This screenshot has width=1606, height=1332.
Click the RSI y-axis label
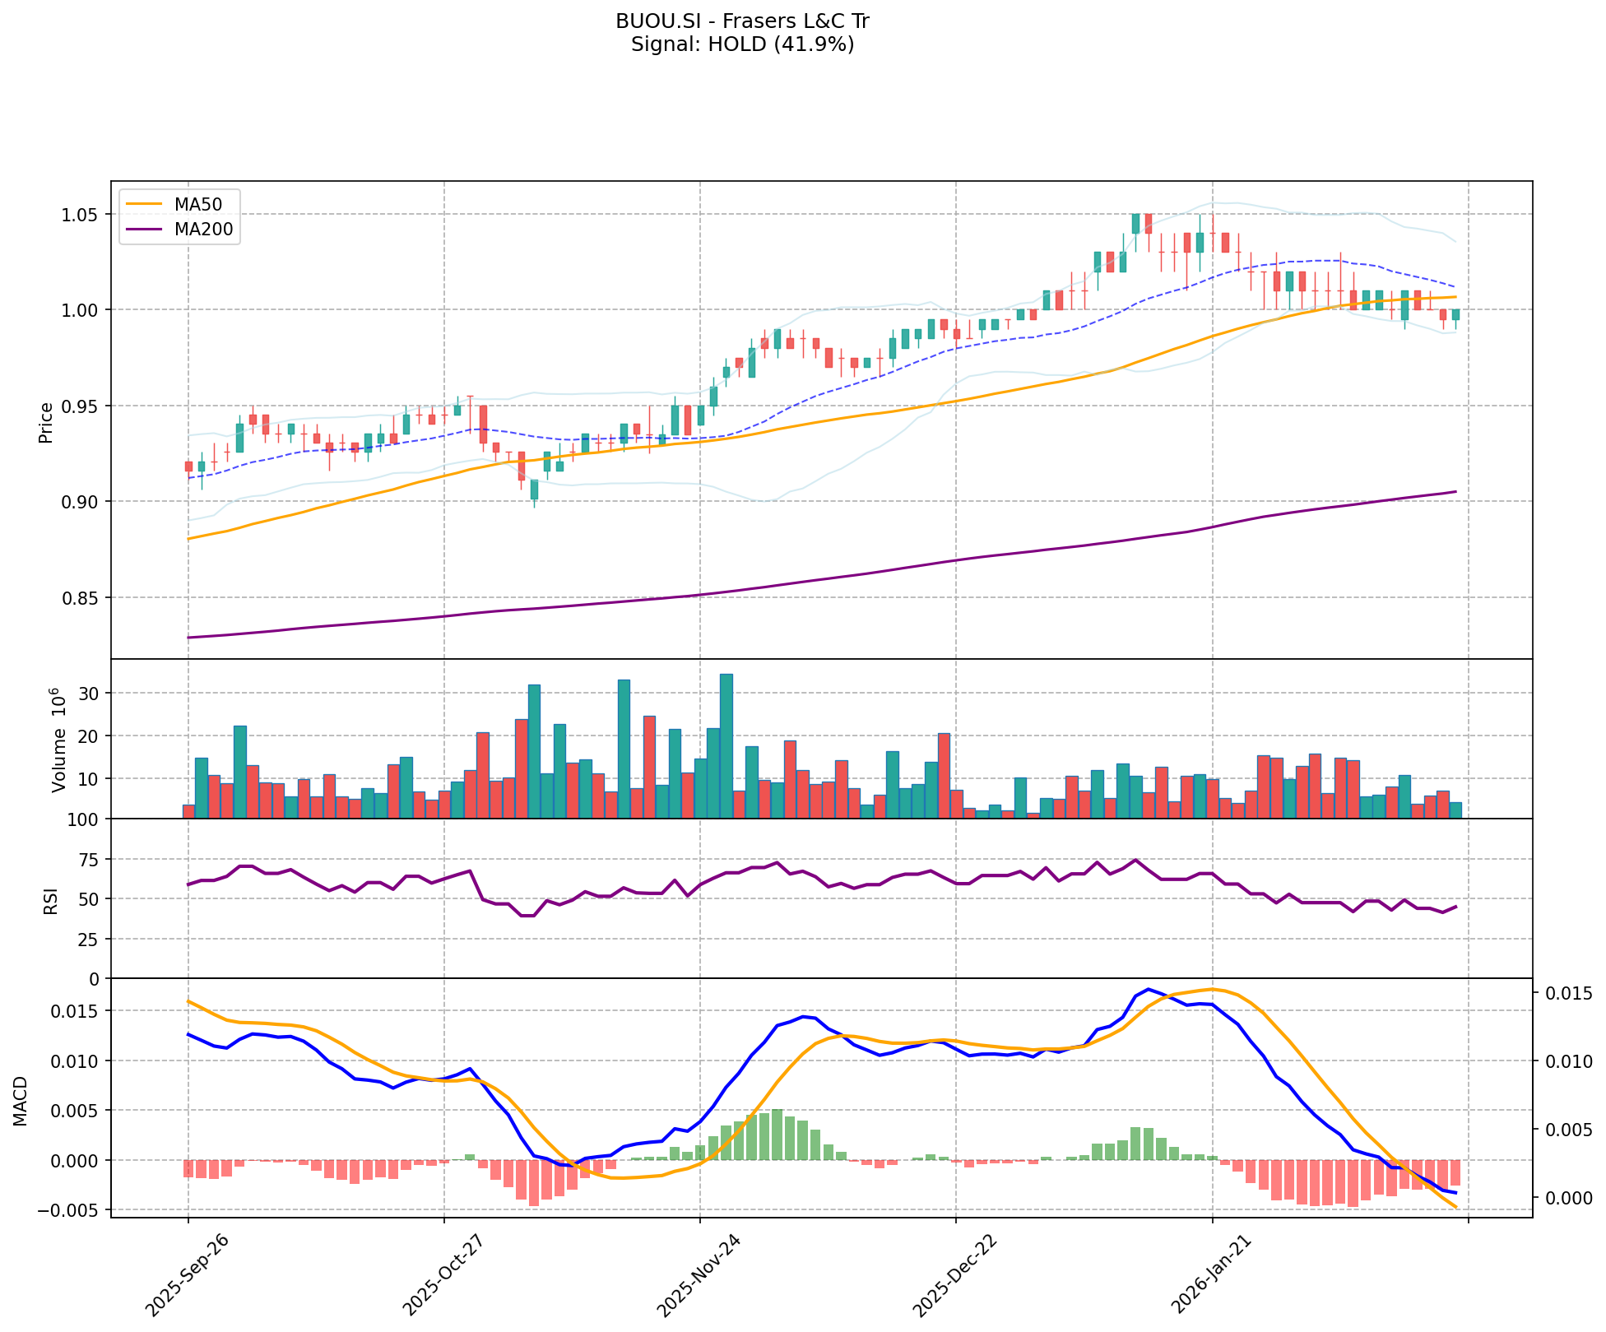coord(51,900)
